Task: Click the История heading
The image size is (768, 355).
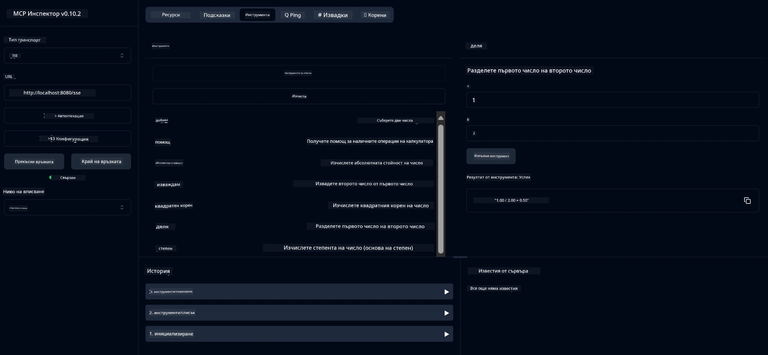Action: (x=158, y=271)
